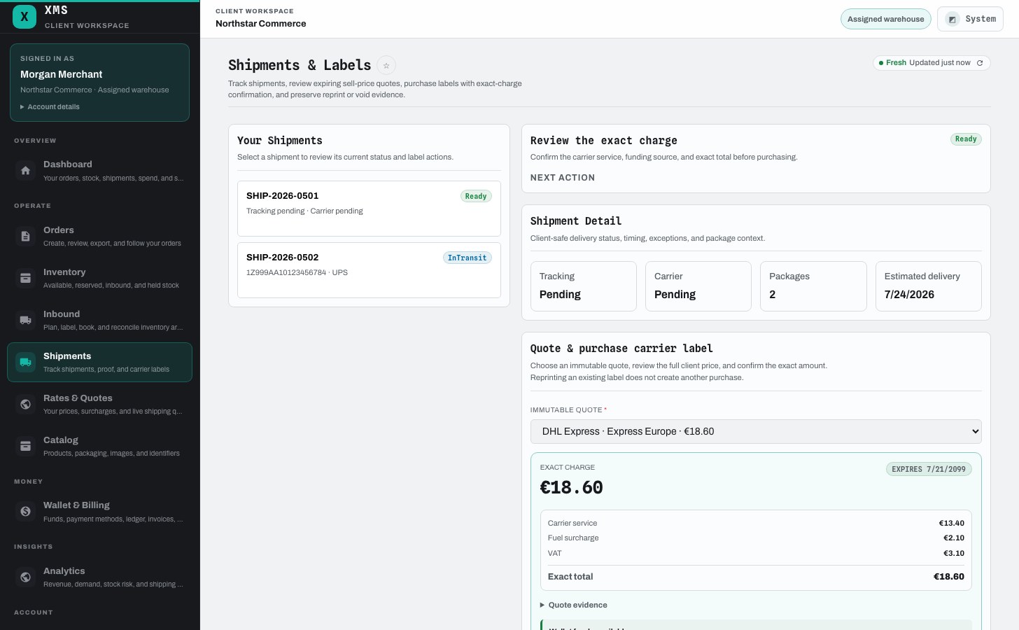The width and height of the screenshot is (1019, 630).
Task: Click the Catalog archive icon
Action: click(25, 446)
